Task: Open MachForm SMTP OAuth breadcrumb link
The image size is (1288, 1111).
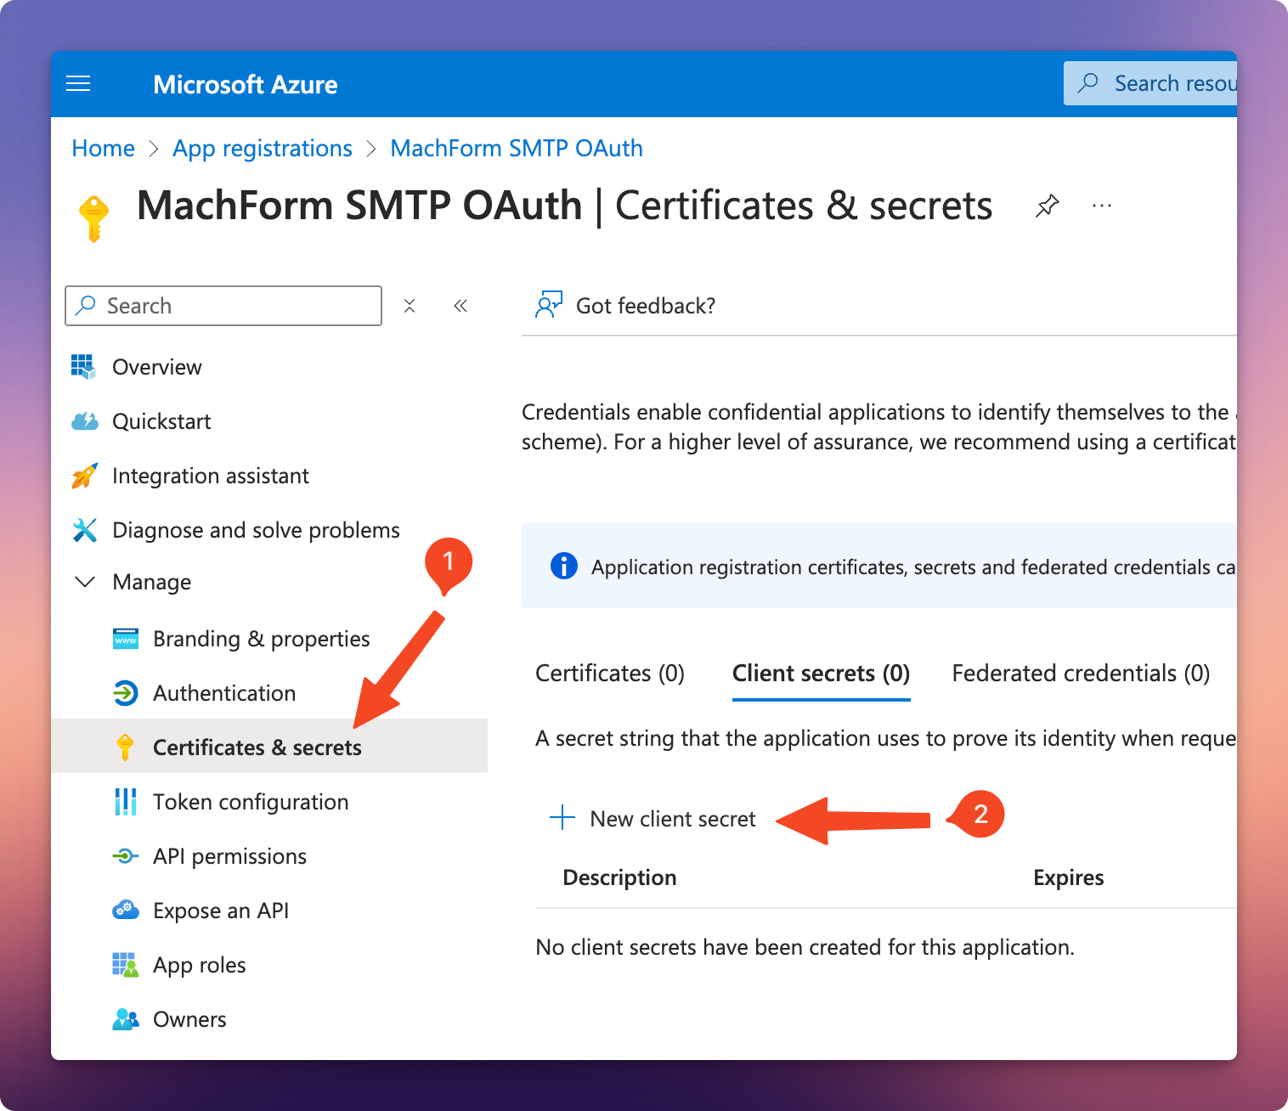Action: [x=517, y=148]
